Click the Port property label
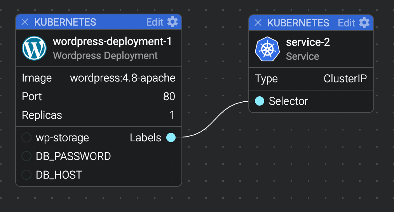This screenshot has height=212, width=394. tap(31, 96)
